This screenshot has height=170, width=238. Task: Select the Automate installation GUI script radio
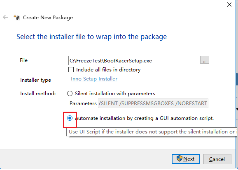click(70, 118)
